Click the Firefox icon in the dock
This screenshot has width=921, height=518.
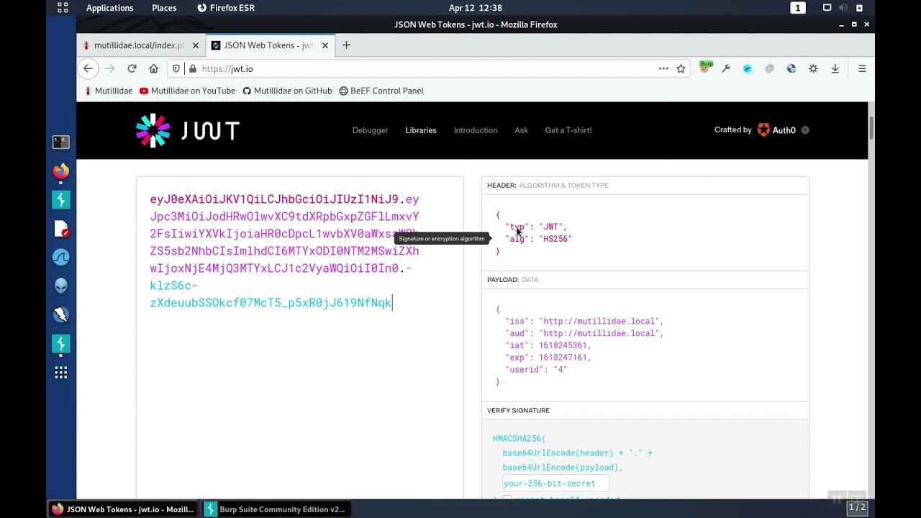[61, 171]
